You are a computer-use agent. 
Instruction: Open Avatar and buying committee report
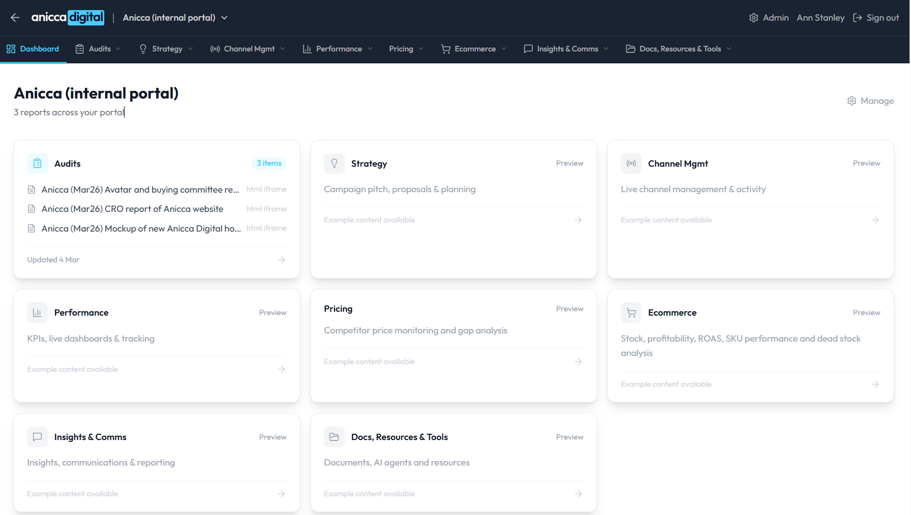tap(140, 190)
